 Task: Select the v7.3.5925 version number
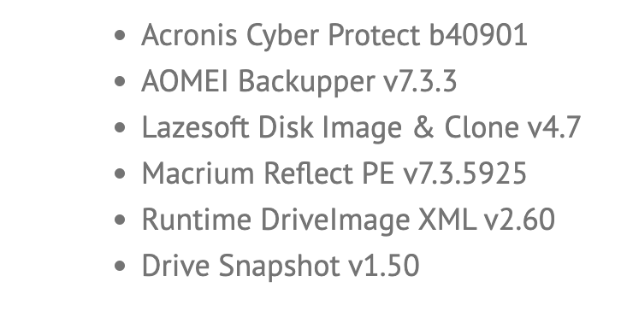[464, 173]
